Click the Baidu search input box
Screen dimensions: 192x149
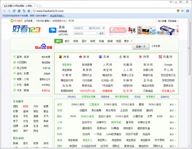point(93,47)
